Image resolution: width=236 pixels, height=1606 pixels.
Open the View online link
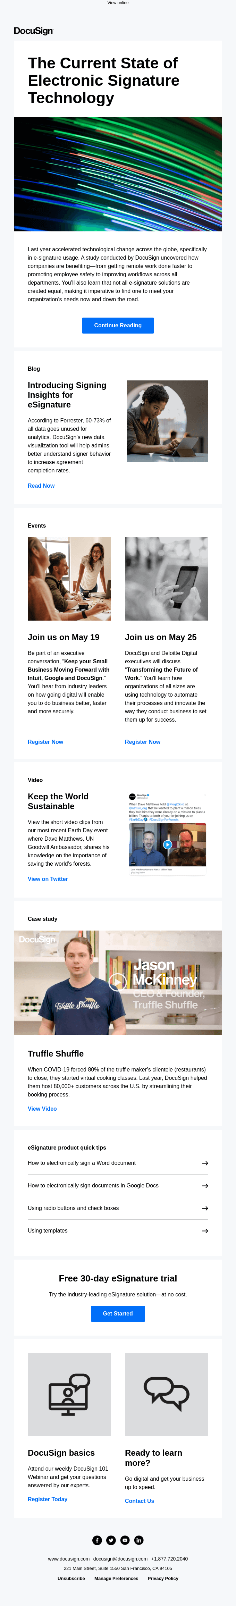tap(118, 3)
